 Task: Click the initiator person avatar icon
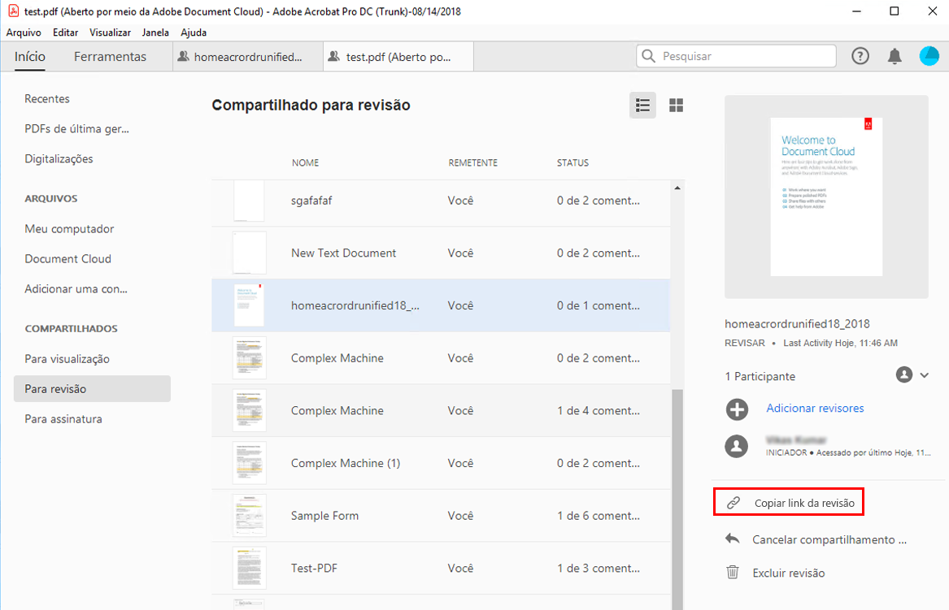(737, 446)
